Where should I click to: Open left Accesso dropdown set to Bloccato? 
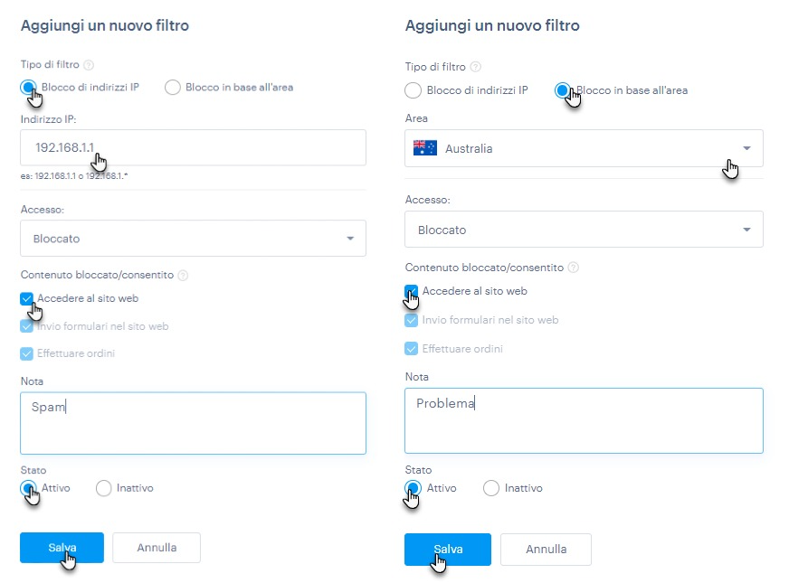(194, 239)
